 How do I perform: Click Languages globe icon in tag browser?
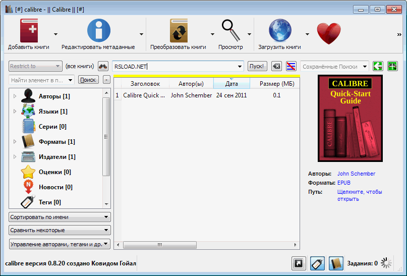(x=28, y=111)
